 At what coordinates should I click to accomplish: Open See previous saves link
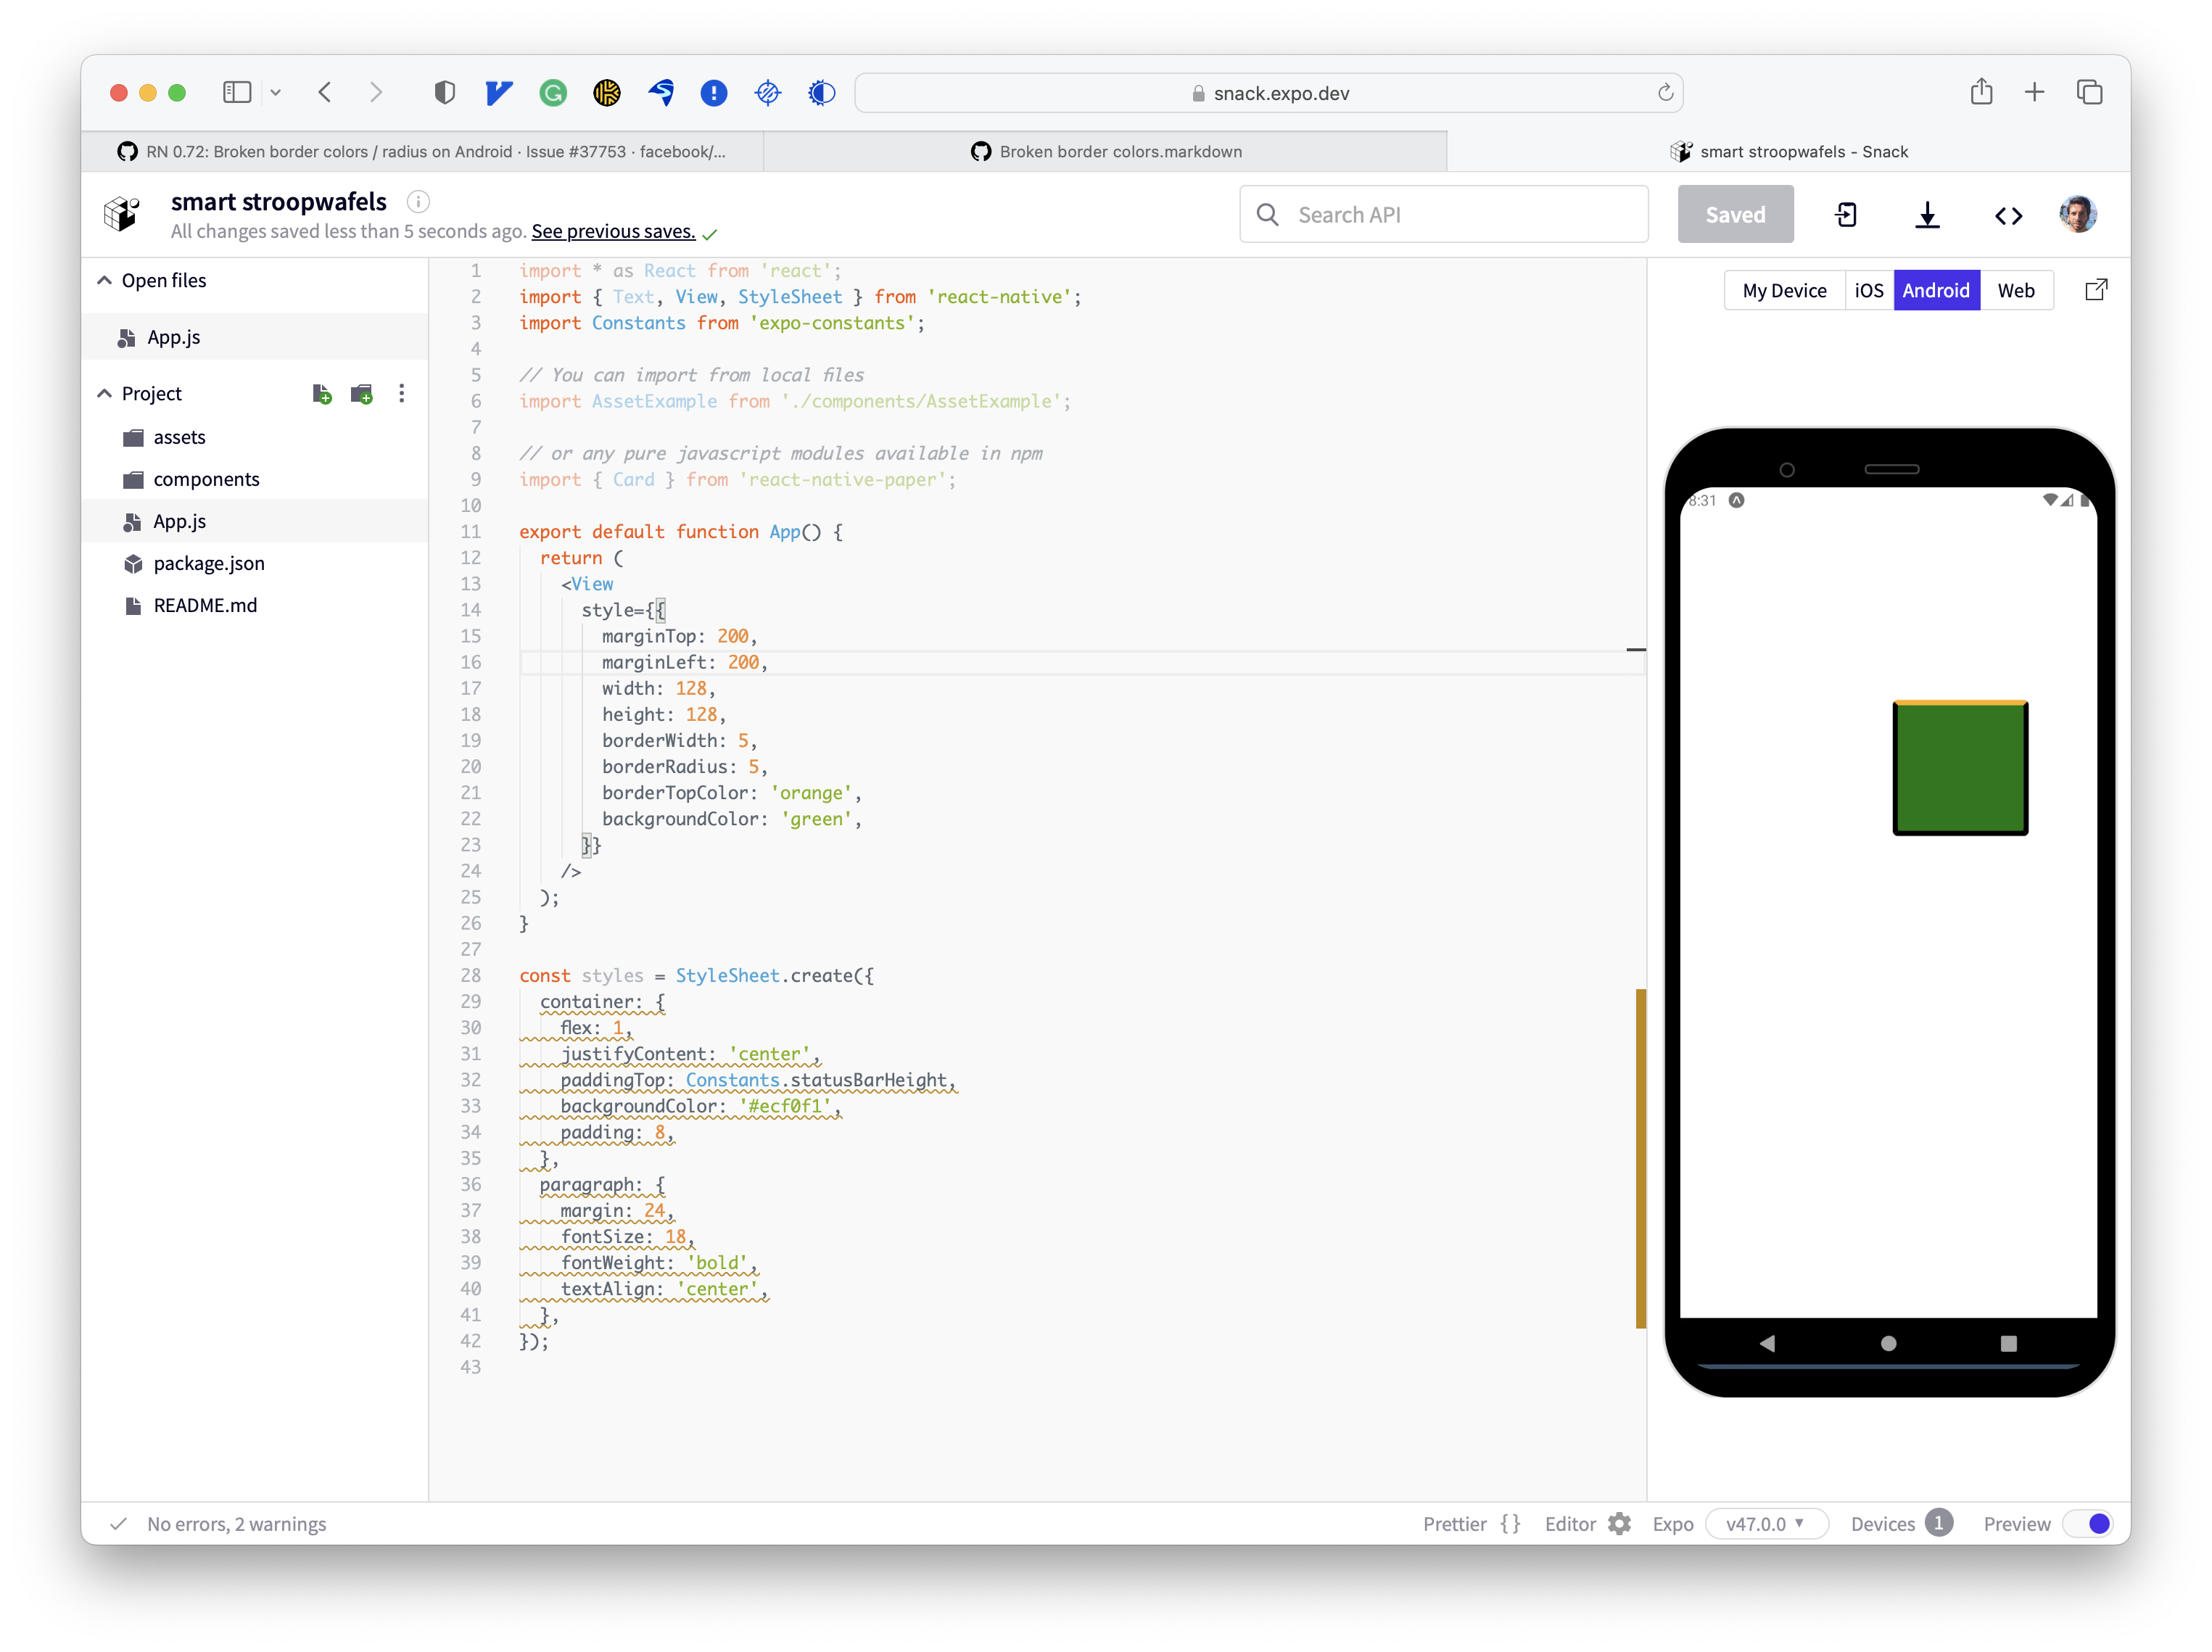[x=613, y=231]
